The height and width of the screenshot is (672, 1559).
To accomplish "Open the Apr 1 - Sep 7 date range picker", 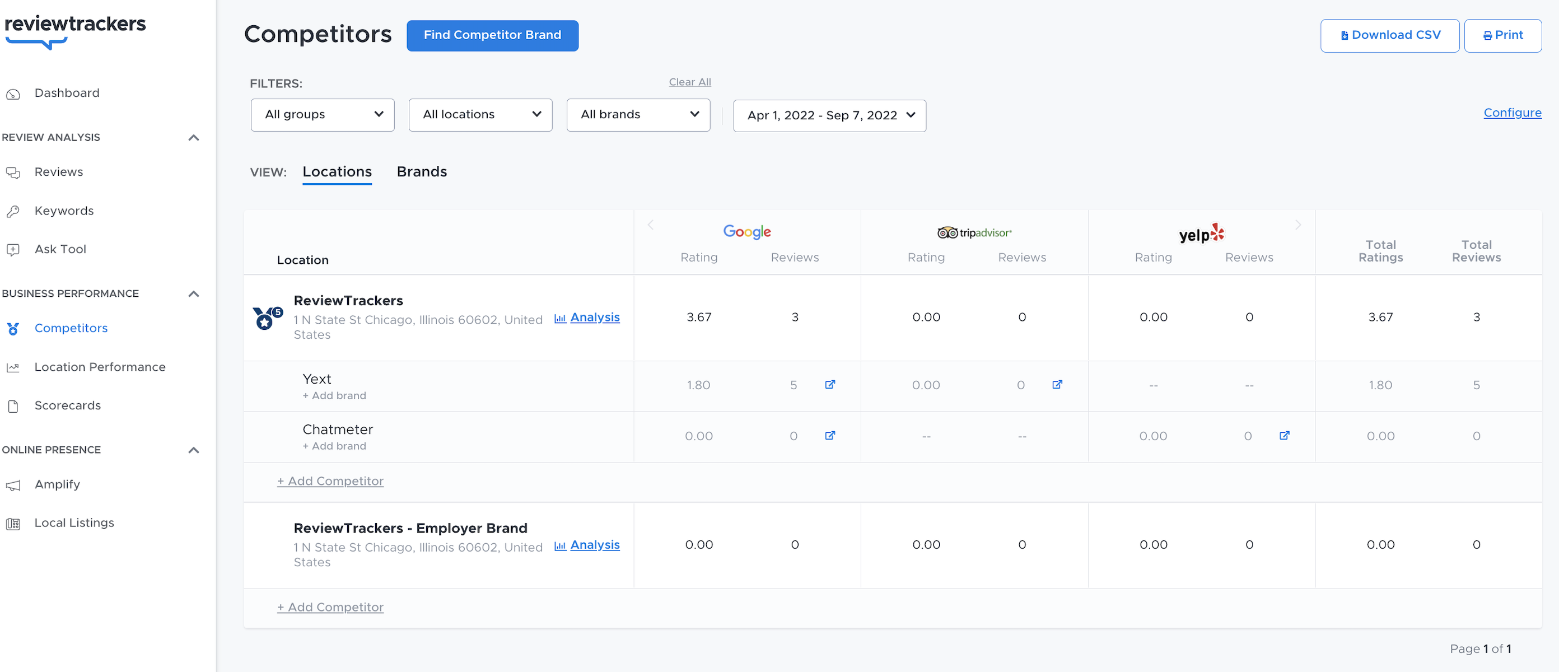I will (x=829, y=115).
